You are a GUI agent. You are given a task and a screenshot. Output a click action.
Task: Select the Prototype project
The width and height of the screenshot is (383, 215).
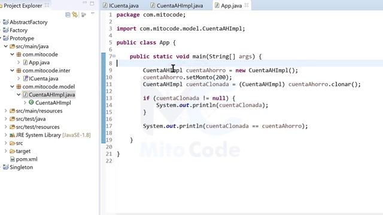pos(22,38)
